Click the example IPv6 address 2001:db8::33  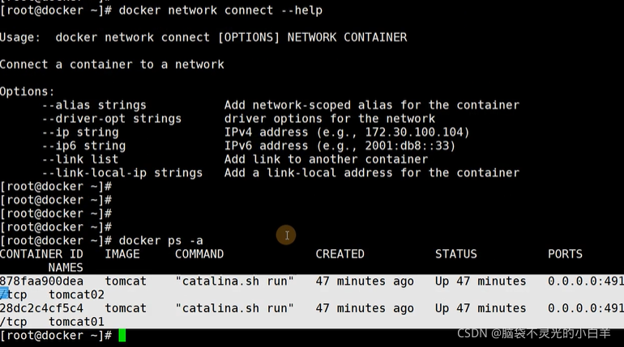(406, 146)
